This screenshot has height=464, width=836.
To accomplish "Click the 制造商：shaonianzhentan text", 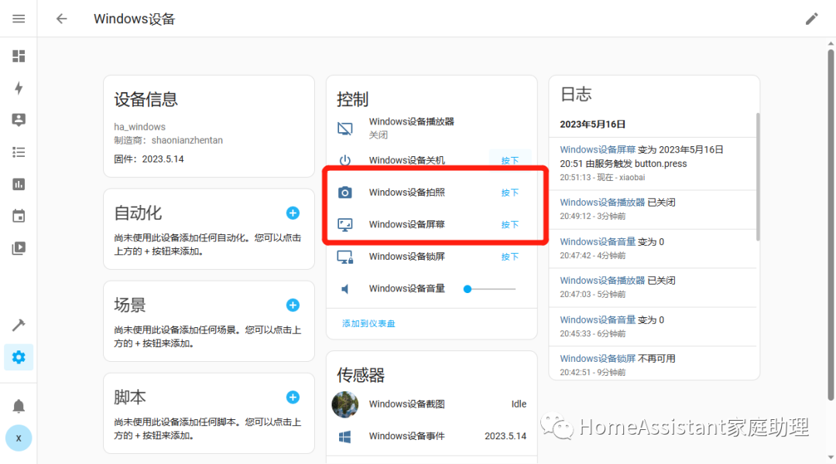I will [x=169, y=140].
